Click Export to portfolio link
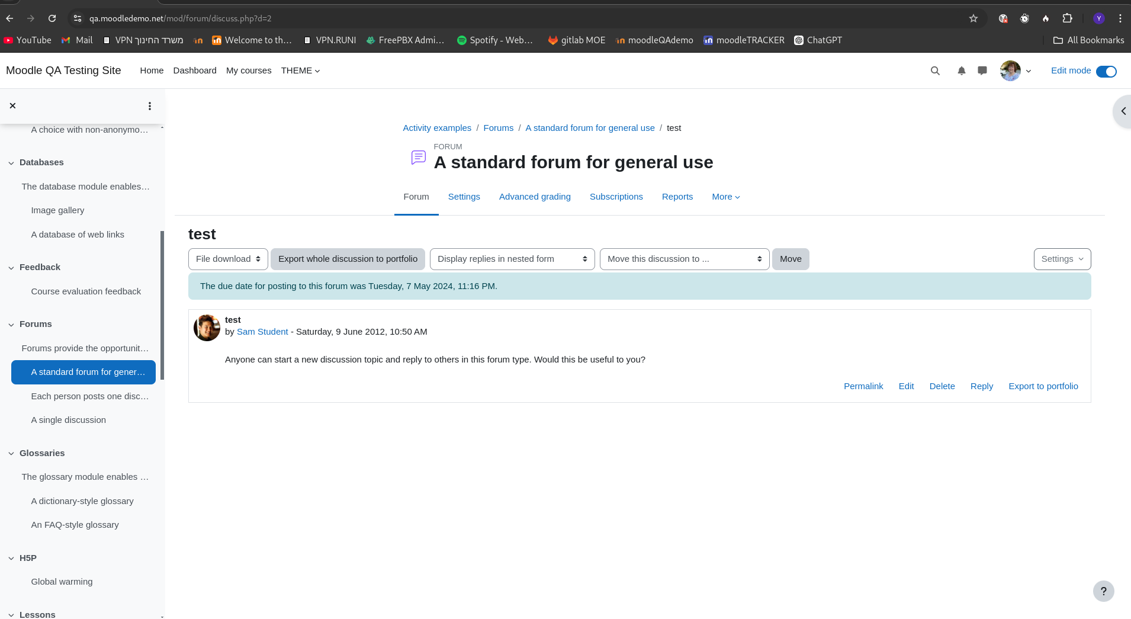 click(x=1043, y=386)
